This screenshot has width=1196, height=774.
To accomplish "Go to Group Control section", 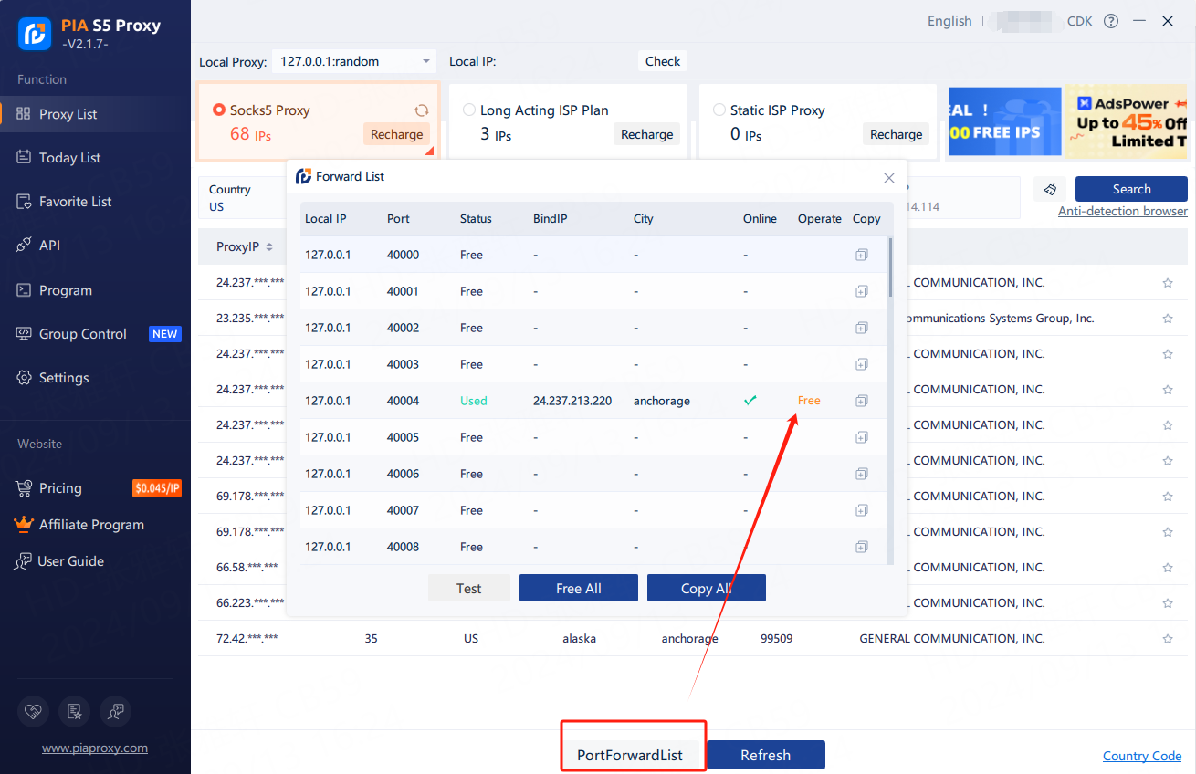I will pyautogui.click(x=82, y=334).
